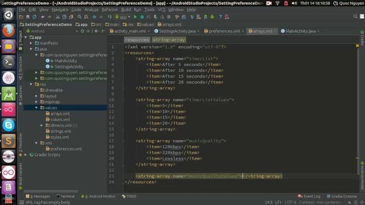365x205 pixels.
Task: Open the Android Monitor tool window
Action: pos(99,196)
